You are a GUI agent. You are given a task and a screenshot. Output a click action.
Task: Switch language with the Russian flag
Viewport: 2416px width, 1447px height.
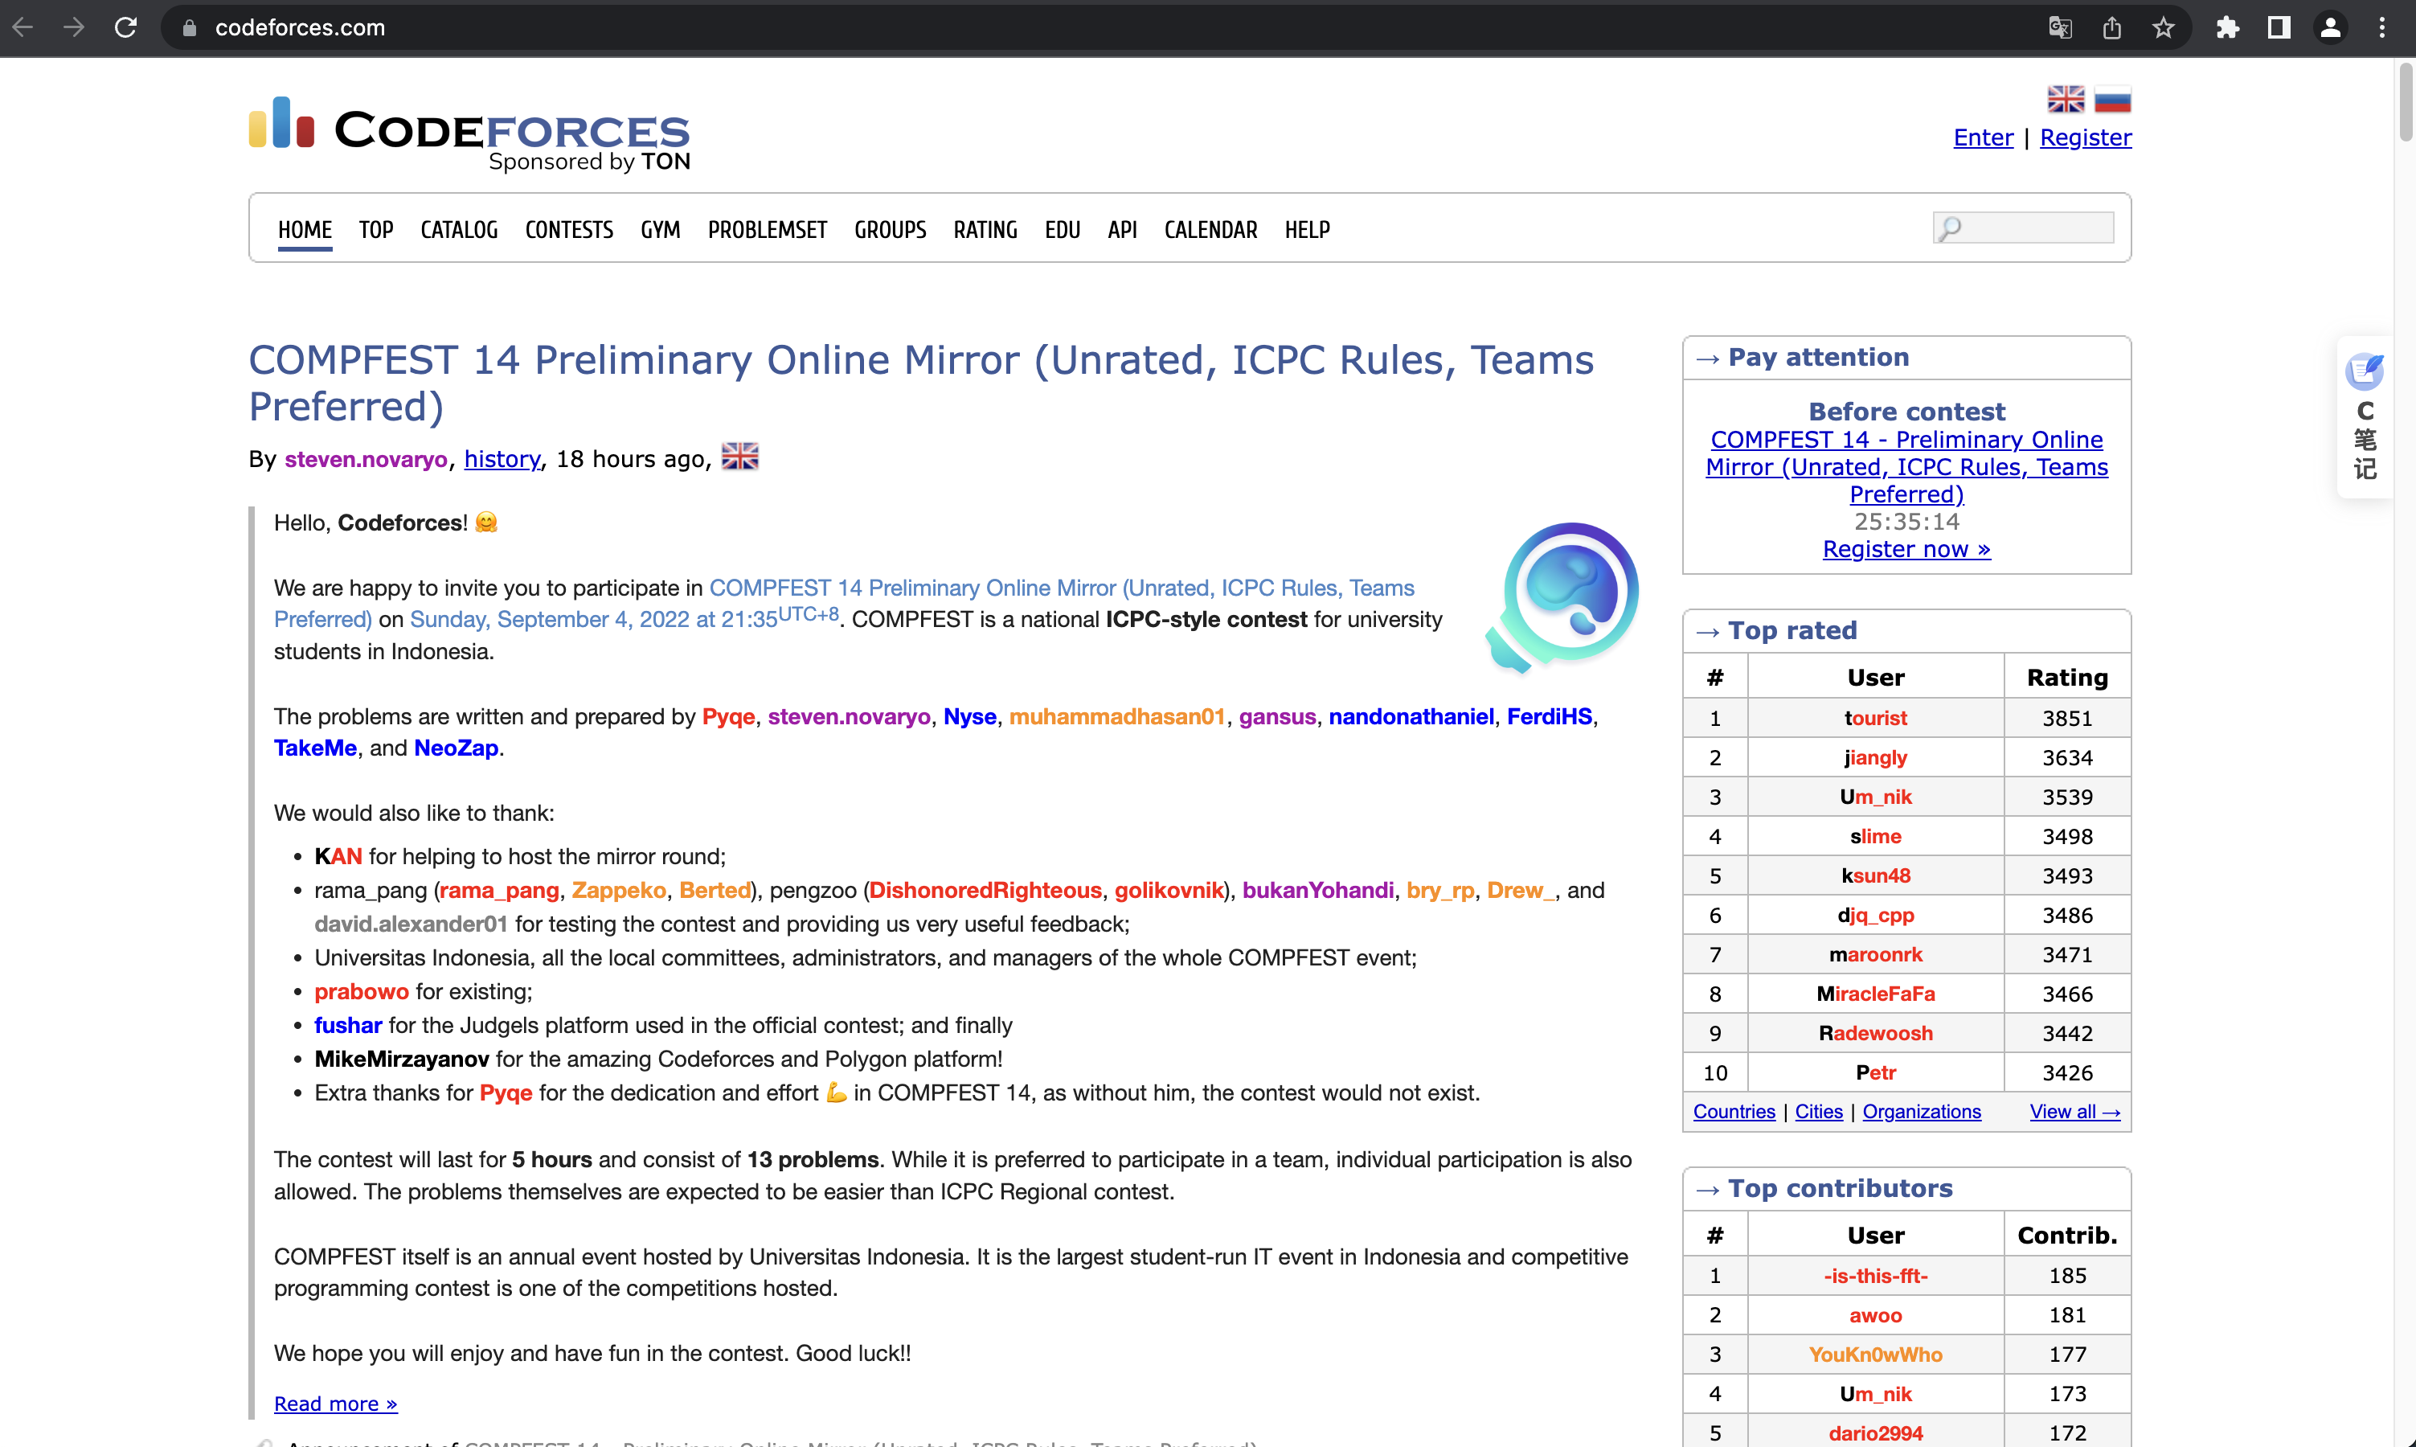pyautogui.click(x=2112, y=99)
